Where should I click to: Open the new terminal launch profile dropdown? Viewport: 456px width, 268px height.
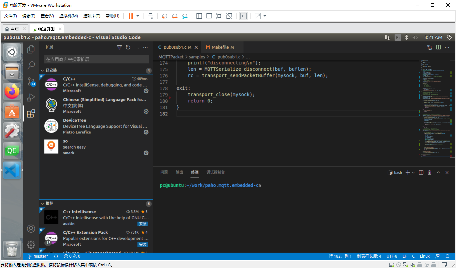[413, 173]
